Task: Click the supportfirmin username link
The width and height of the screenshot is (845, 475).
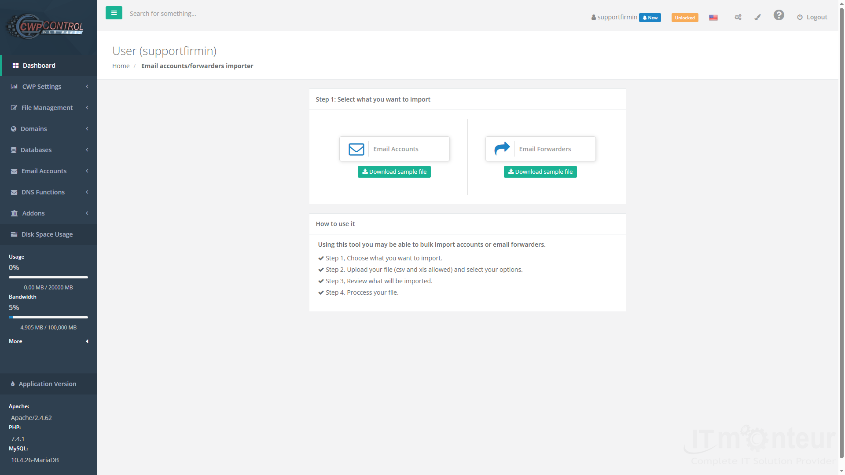Action: click(617, 17)
